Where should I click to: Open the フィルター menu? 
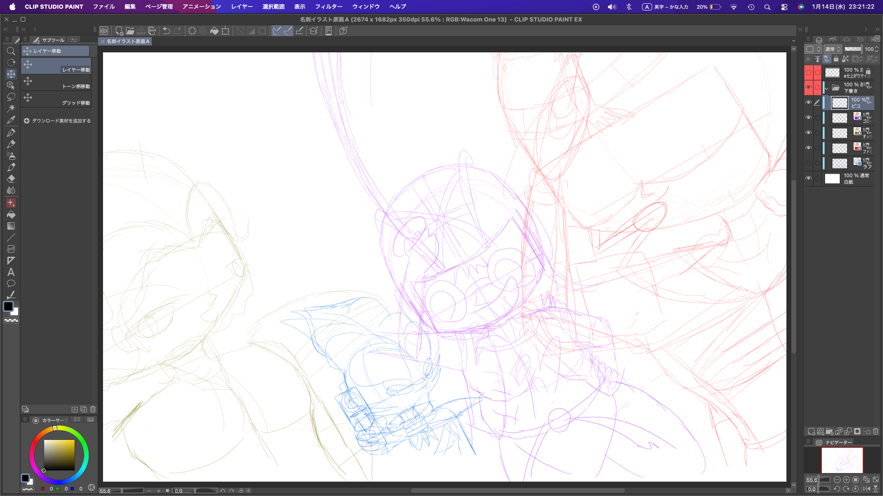(328, 6)
